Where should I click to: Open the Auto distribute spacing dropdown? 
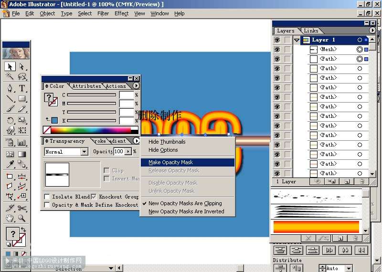click(349, 268)
